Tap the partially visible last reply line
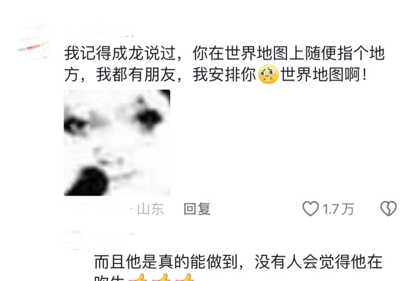 click(144, 277)
